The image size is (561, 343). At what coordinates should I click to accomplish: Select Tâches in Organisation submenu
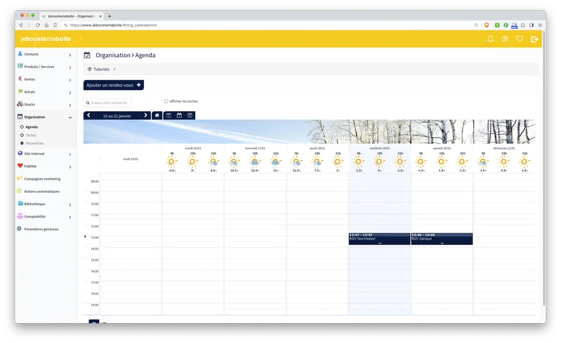31,135
